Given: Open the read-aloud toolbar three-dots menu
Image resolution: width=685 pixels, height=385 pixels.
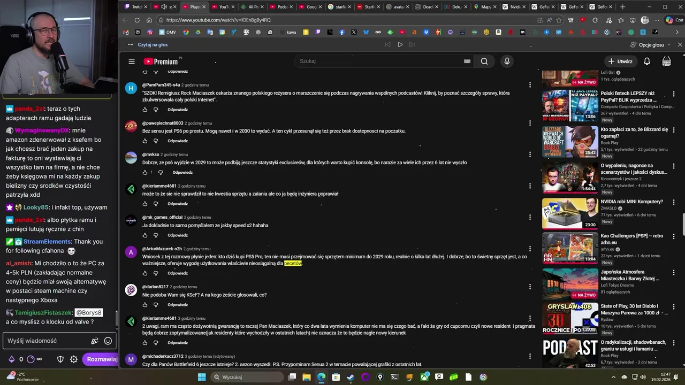Looking at the screenshot, I should tap(131, 45).
